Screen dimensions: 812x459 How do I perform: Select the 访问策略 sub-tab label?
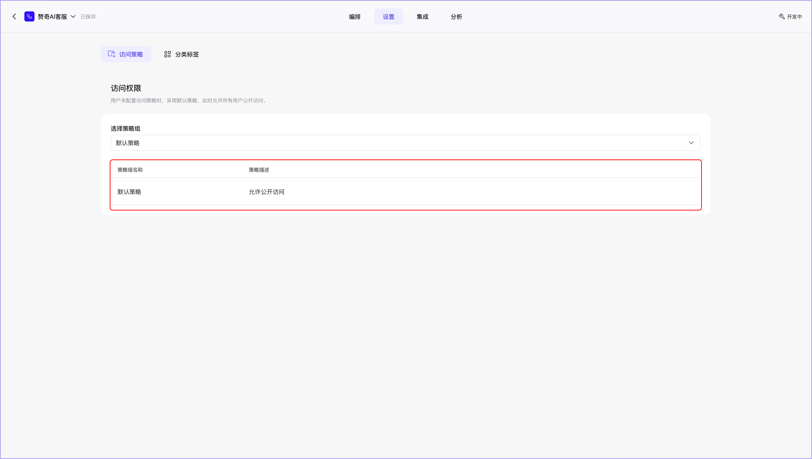coord(131,54)
